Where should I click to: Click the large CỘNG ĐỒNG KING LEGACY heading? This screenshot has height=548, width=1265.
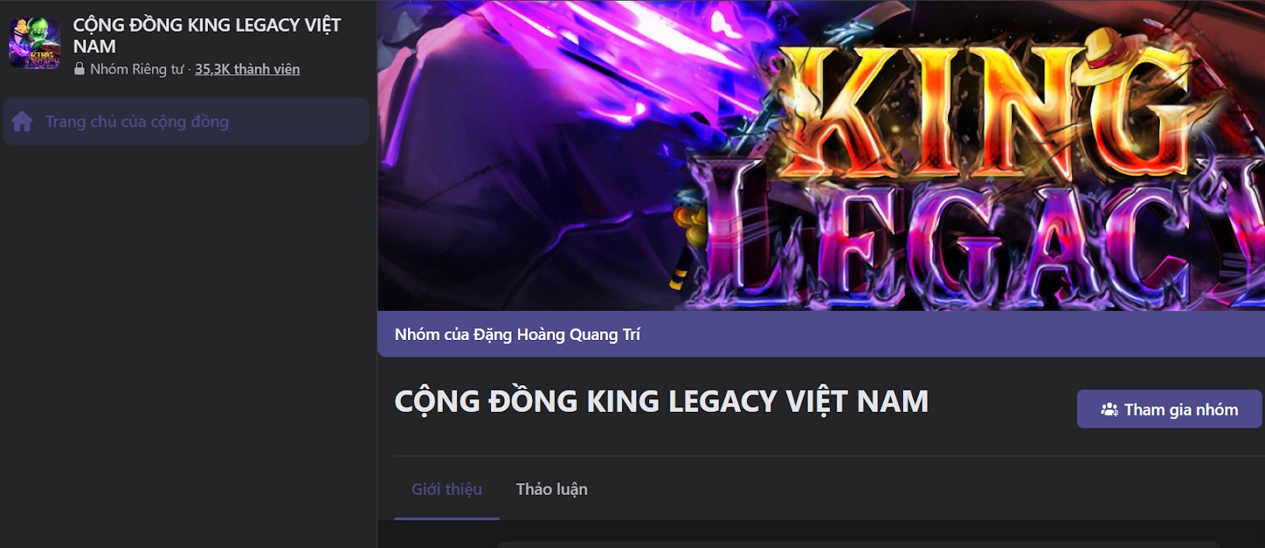pos(662,402)
